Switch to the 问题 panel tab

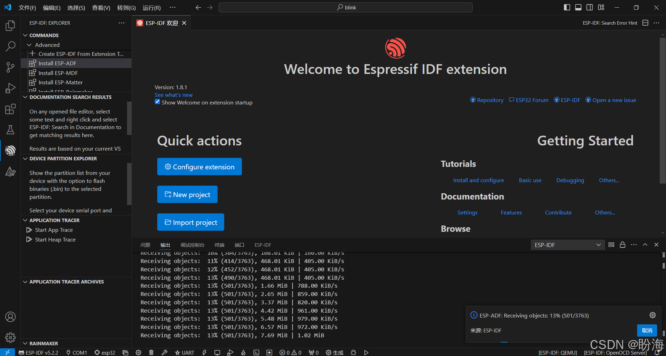point(145,245)
